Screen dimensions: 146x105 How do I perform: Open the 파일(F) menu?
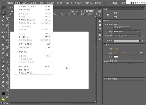pos(10,3)
